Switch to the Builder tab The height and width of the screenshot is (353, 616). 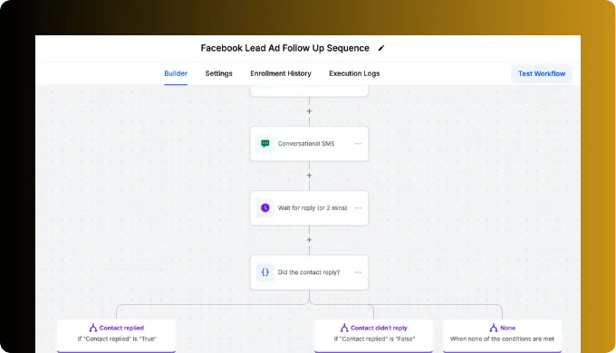tap(176, 73)
